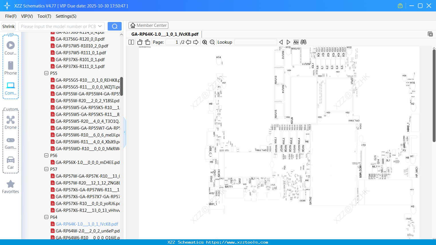Viewport: 436px width, 245px height.
Task: Click the blue search magnifier button
Action: click(x=115, y=26)
